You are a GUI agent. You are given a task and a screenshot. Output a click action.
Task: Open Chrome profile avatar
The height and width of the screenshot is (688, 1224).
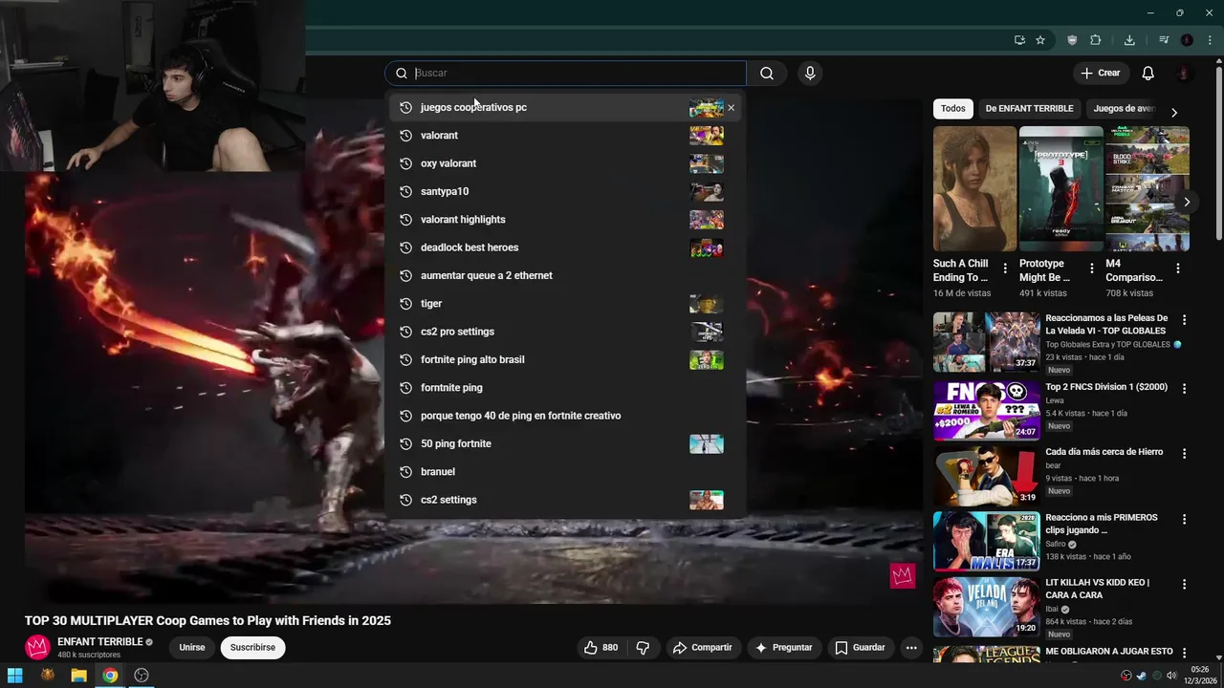pyautogui.click(x=1187, y=40)
